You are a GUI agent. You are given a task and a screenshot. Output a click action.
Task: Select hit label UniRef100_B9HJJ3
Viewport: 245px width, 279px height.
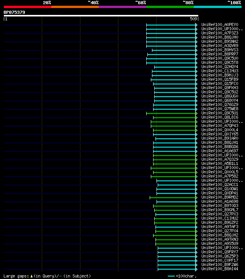pos(220,75)
